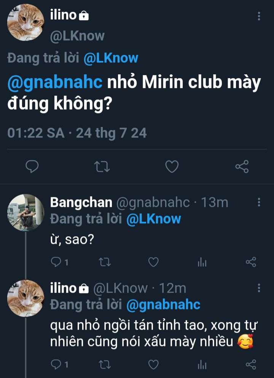Retweet ilino's last reply
The image size is (274, 378).
104,365
